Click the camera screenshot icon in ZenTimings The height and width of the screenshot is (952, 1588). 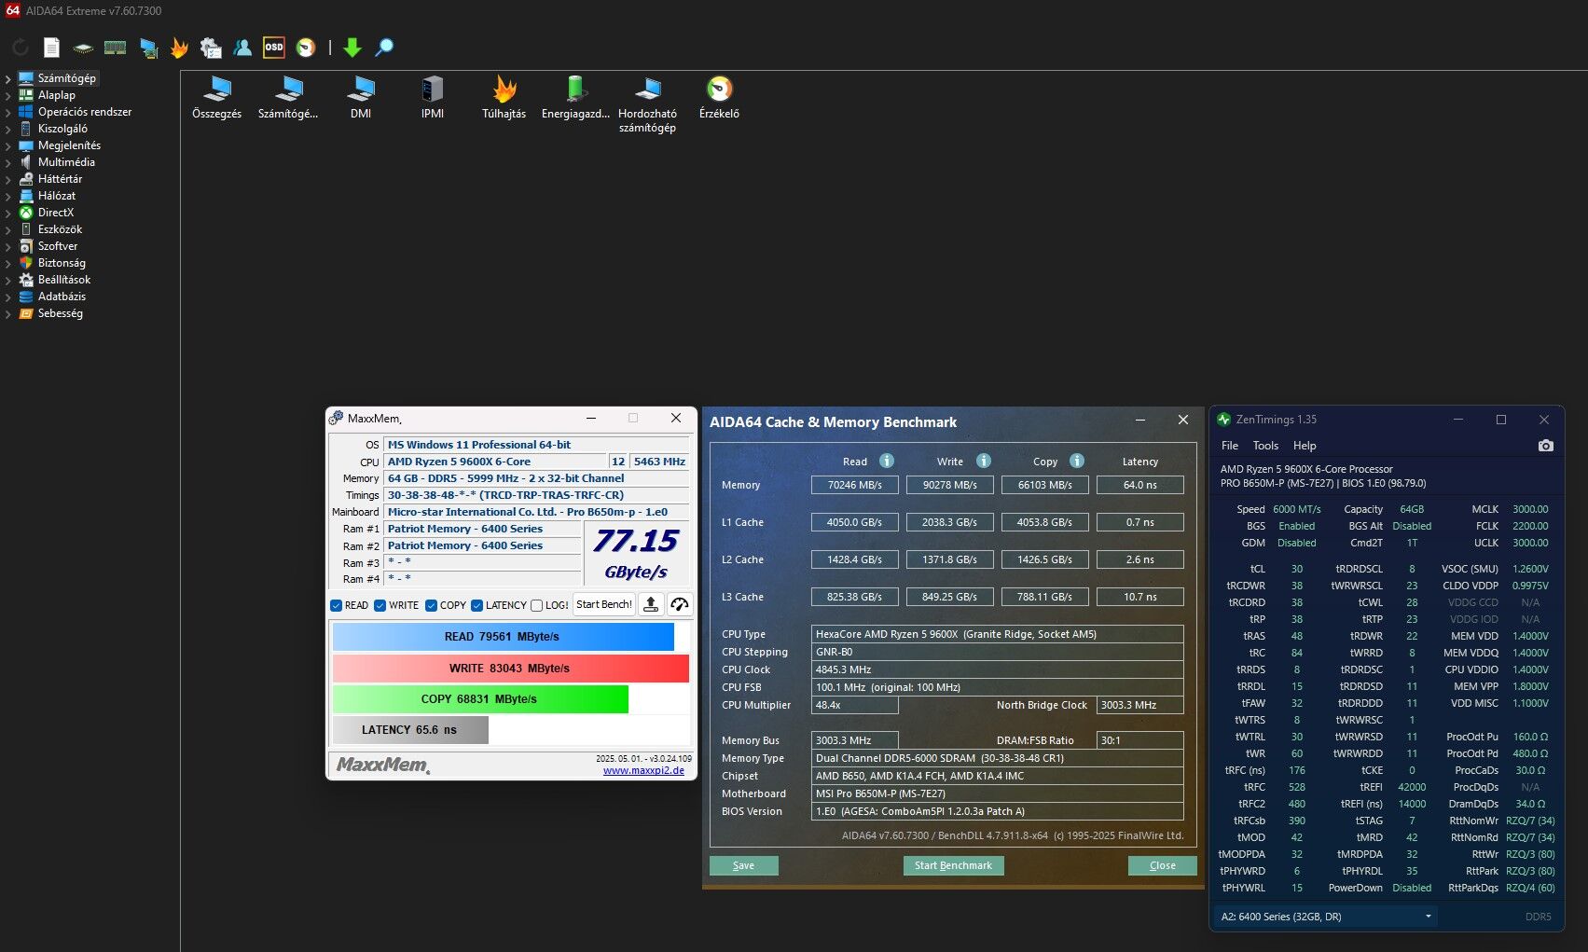pos(1545,446)
